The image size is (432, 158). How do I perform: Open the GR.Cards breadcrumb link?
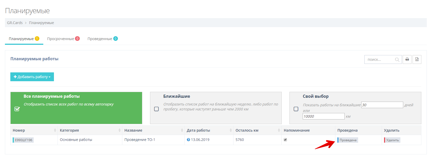[x=15, y=23]
